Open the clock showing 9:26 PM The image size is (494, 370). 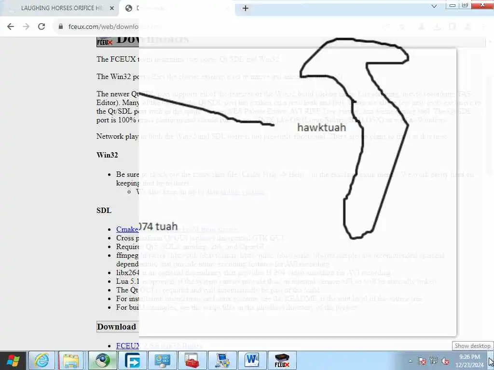click(x=469, y=360)
